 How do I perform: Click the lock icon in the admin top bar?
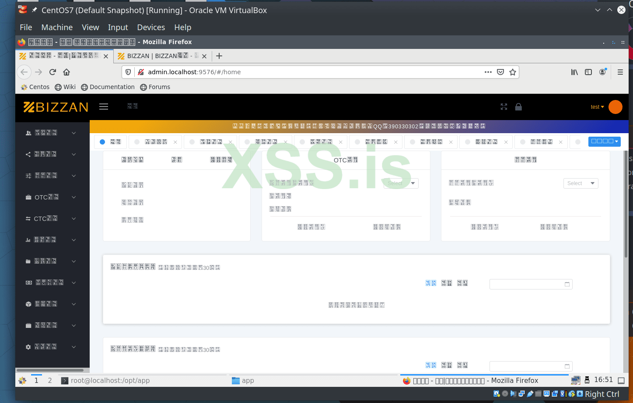pyautogui.click(x=518, y=107)
